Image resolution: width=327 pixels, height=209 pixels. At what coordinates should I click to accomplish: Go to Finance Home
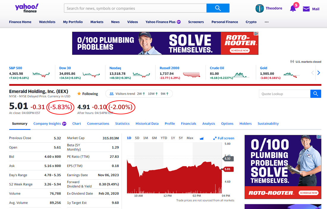pos(20,22)
